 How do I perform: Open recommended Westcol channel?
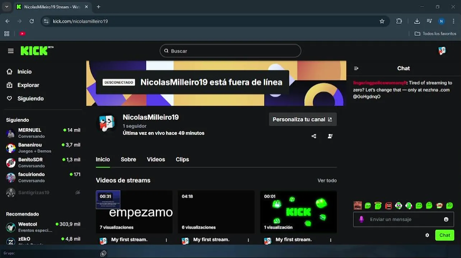coord(43,227)
